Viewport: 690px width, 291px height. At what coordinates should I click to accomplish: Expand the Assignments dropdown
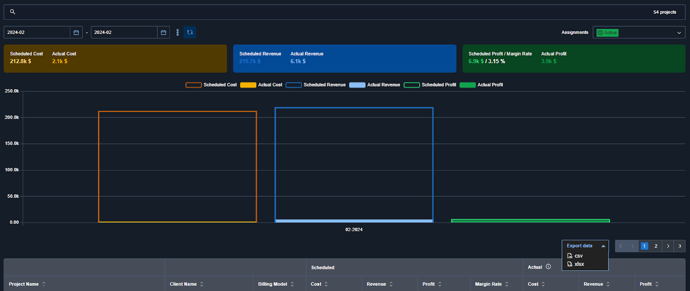(679, 33)
